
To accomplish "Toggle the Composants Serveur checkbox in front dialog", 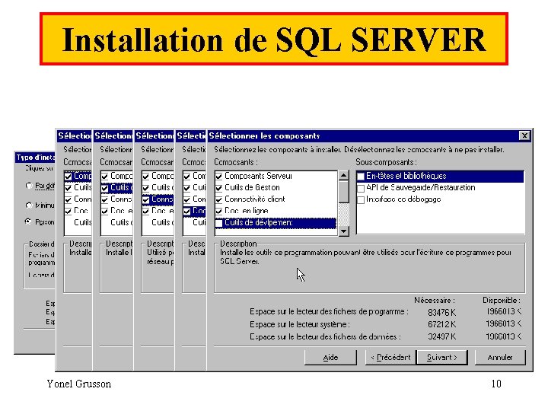I will [218, 176].
